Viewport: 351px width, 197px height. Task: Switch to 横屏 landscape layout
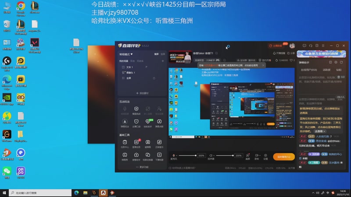(x=156, y=54)
